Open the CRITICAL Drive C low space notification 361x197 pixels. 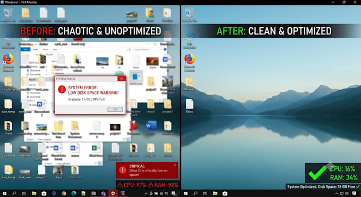pyautogui.click(x=147, y=170)
